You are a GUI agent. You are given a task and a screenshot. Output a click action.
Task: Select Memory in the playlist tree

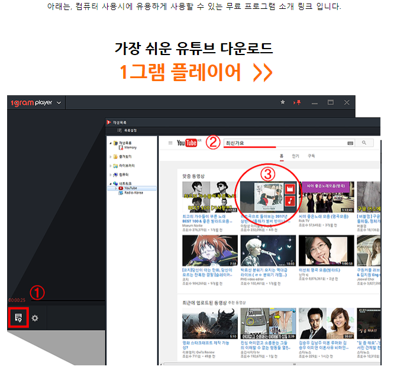[128, 147]
